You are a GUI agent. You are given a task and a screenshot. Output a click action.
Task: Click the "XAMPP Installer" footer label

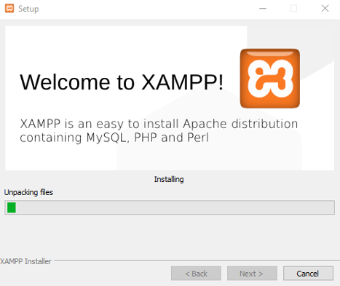(x=25, y=261)
